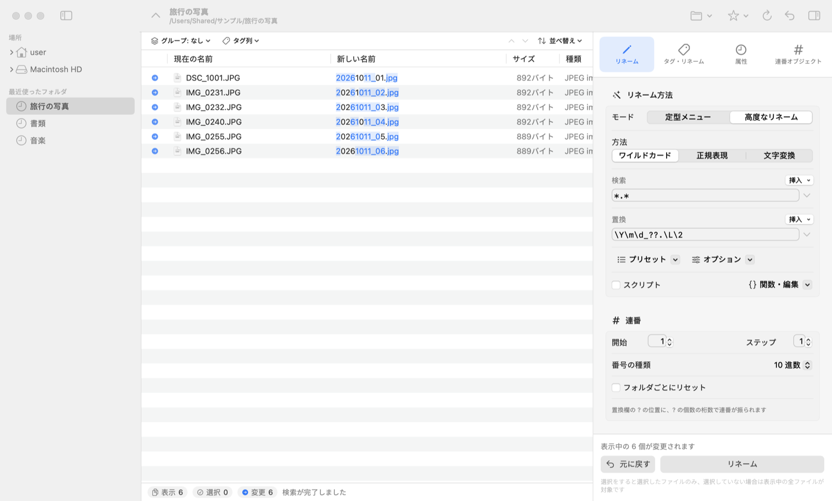Enable フォルダごとにリセット checkbox
The image size is (832, 501).
[616, 387]
